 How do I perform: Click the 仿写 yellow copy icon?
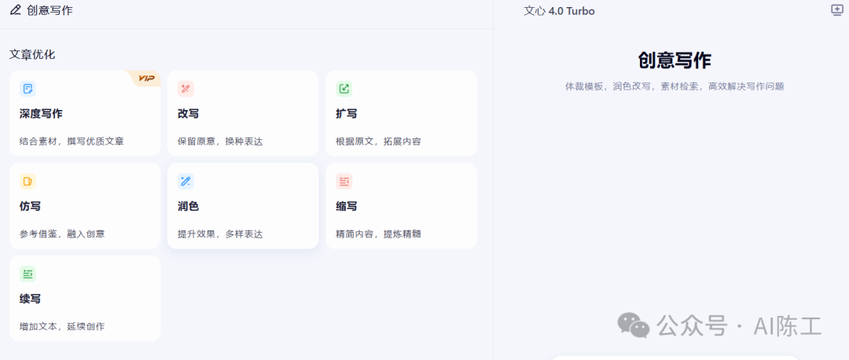tap(28, 182)
